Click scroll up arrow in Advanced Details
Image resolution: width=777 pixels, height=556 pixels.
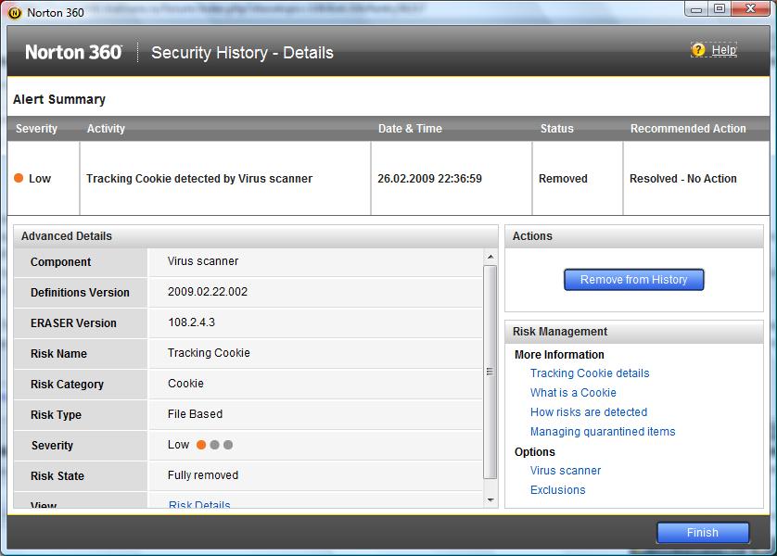pos(490,257)
